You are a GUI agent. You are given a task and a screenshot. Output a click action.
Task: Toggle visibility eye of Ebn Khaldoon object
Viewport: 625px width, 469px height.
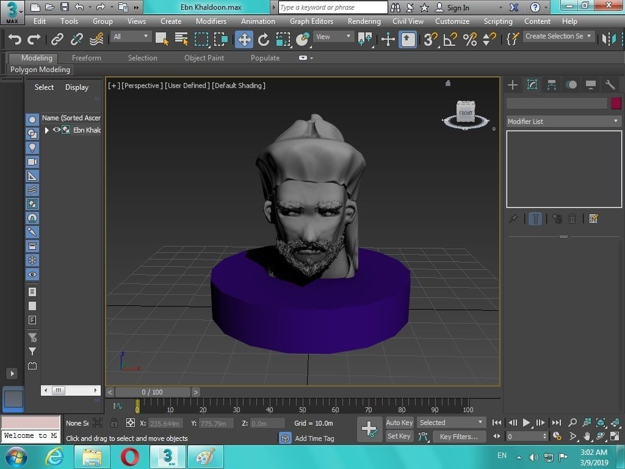point(57,129)
